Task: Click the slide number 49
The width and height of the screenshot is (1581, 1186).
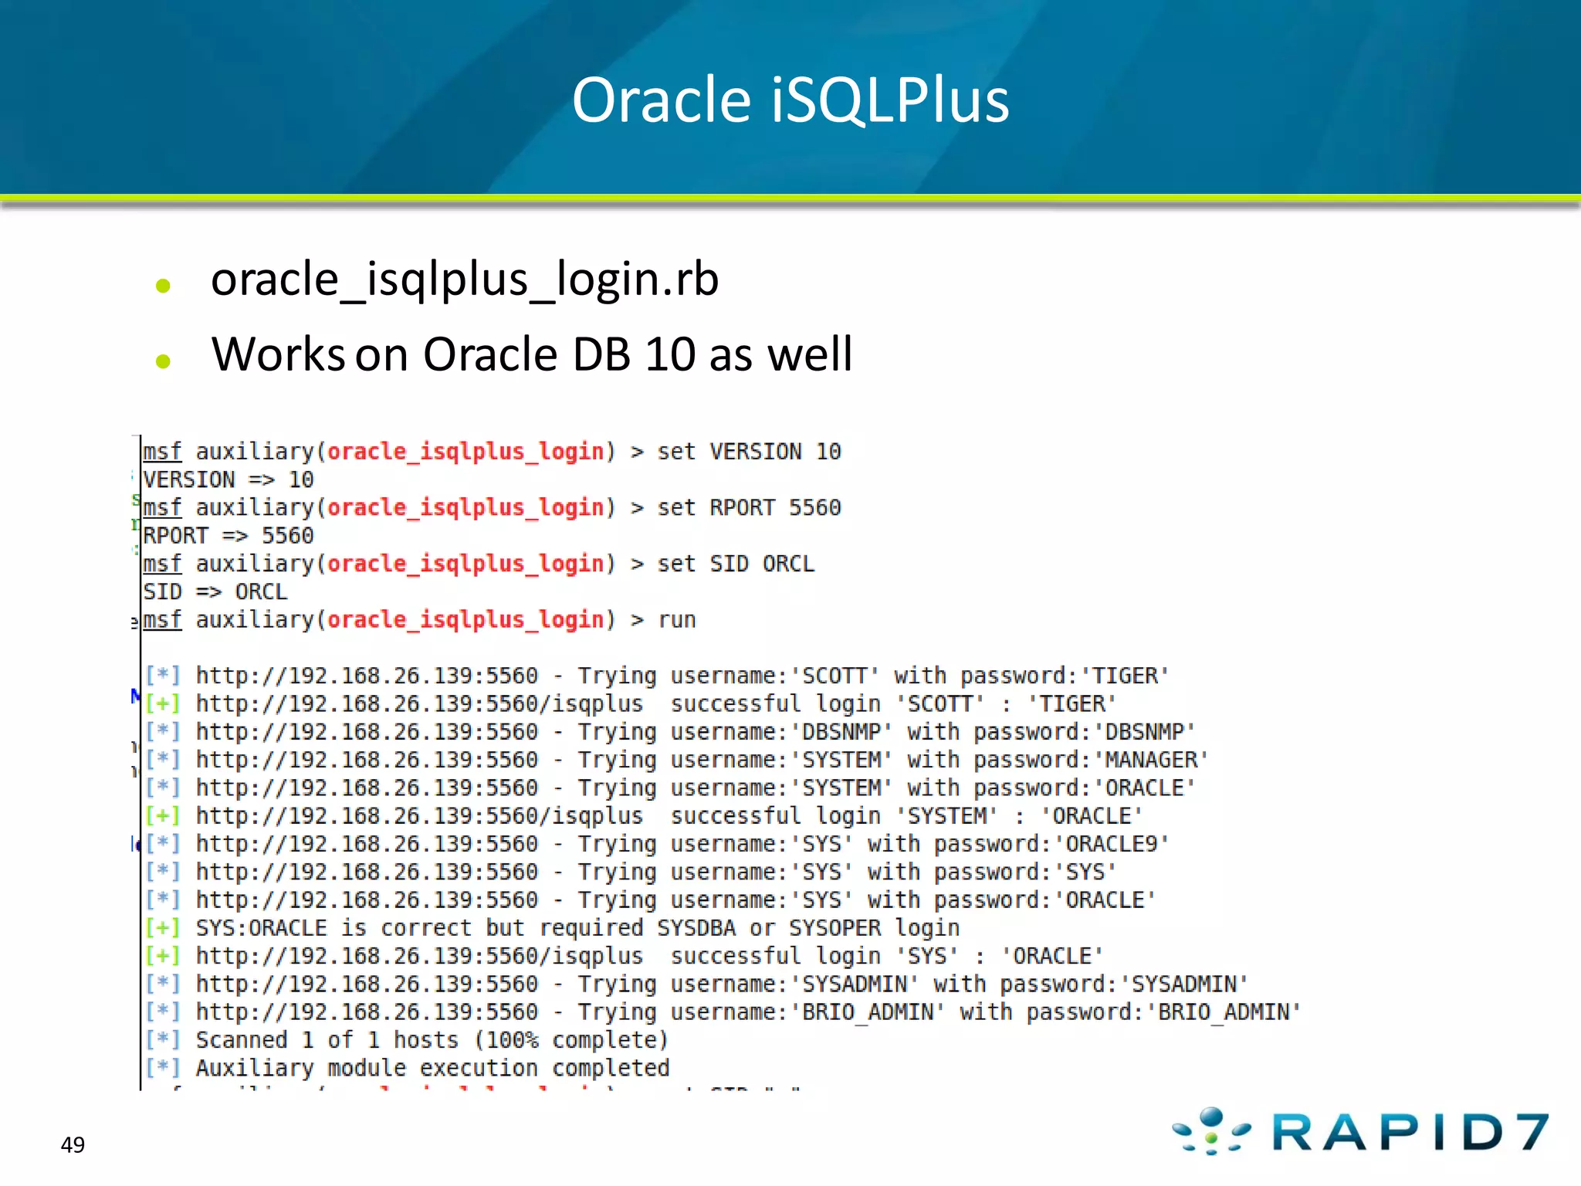Action: click(x=73, y=1145)
